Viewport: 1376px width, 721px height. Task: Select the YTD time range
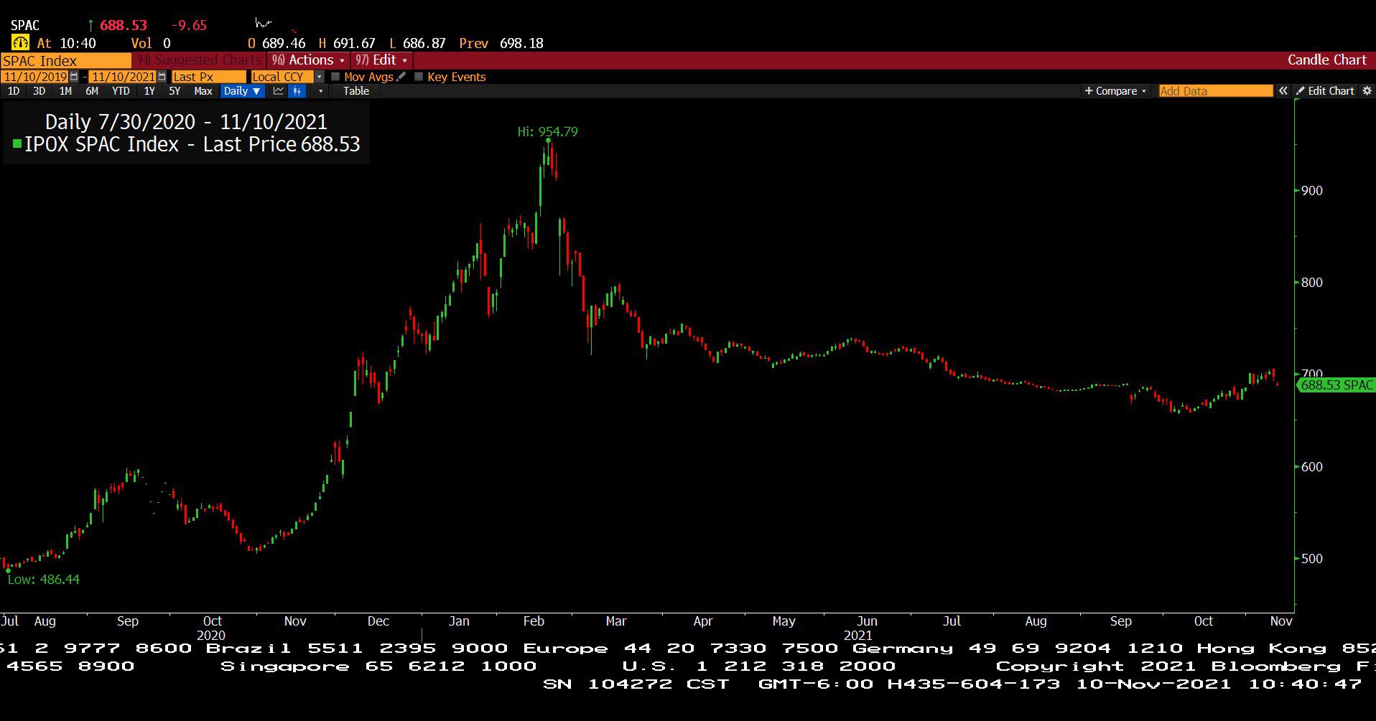pyautogui.click(x=121, y=91)
